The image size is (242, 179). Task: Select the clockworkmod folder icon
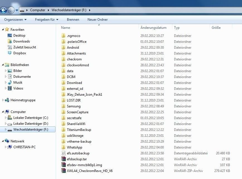[63, 65]
